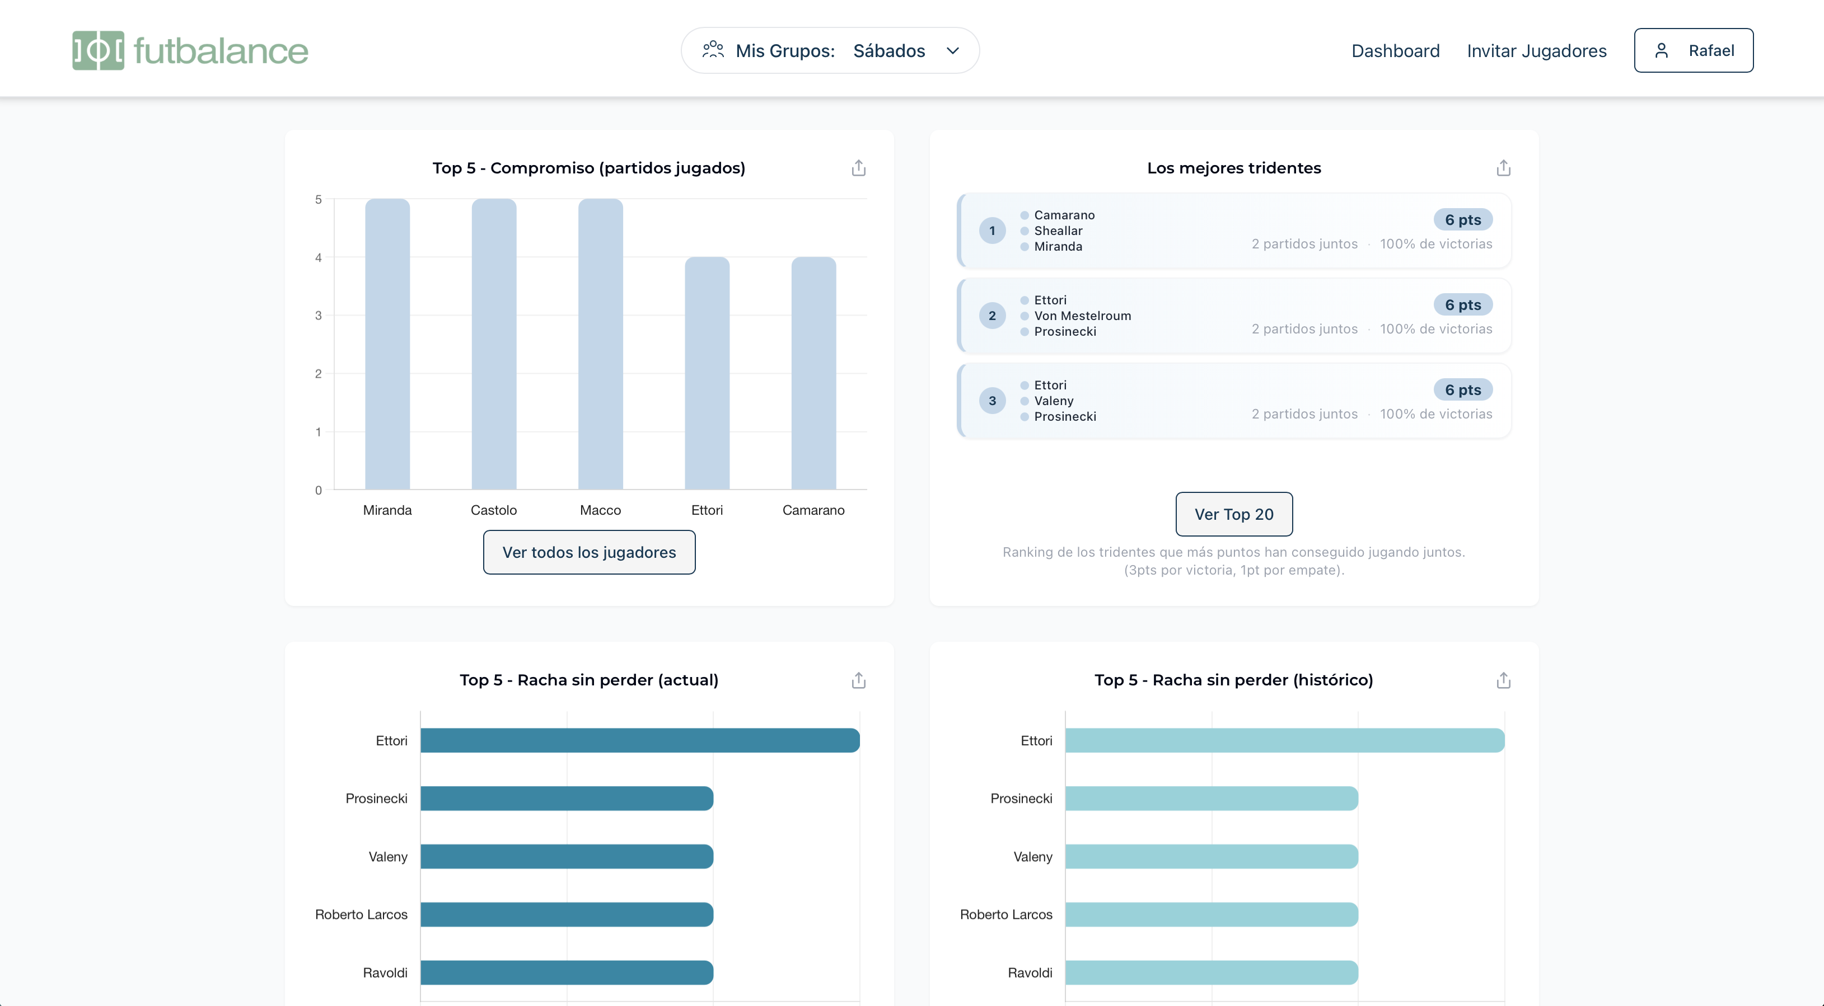Share the Compromiso partidos jugados chart
Viewport: 1824px width, 1006px height.
(x=858, y=168)
